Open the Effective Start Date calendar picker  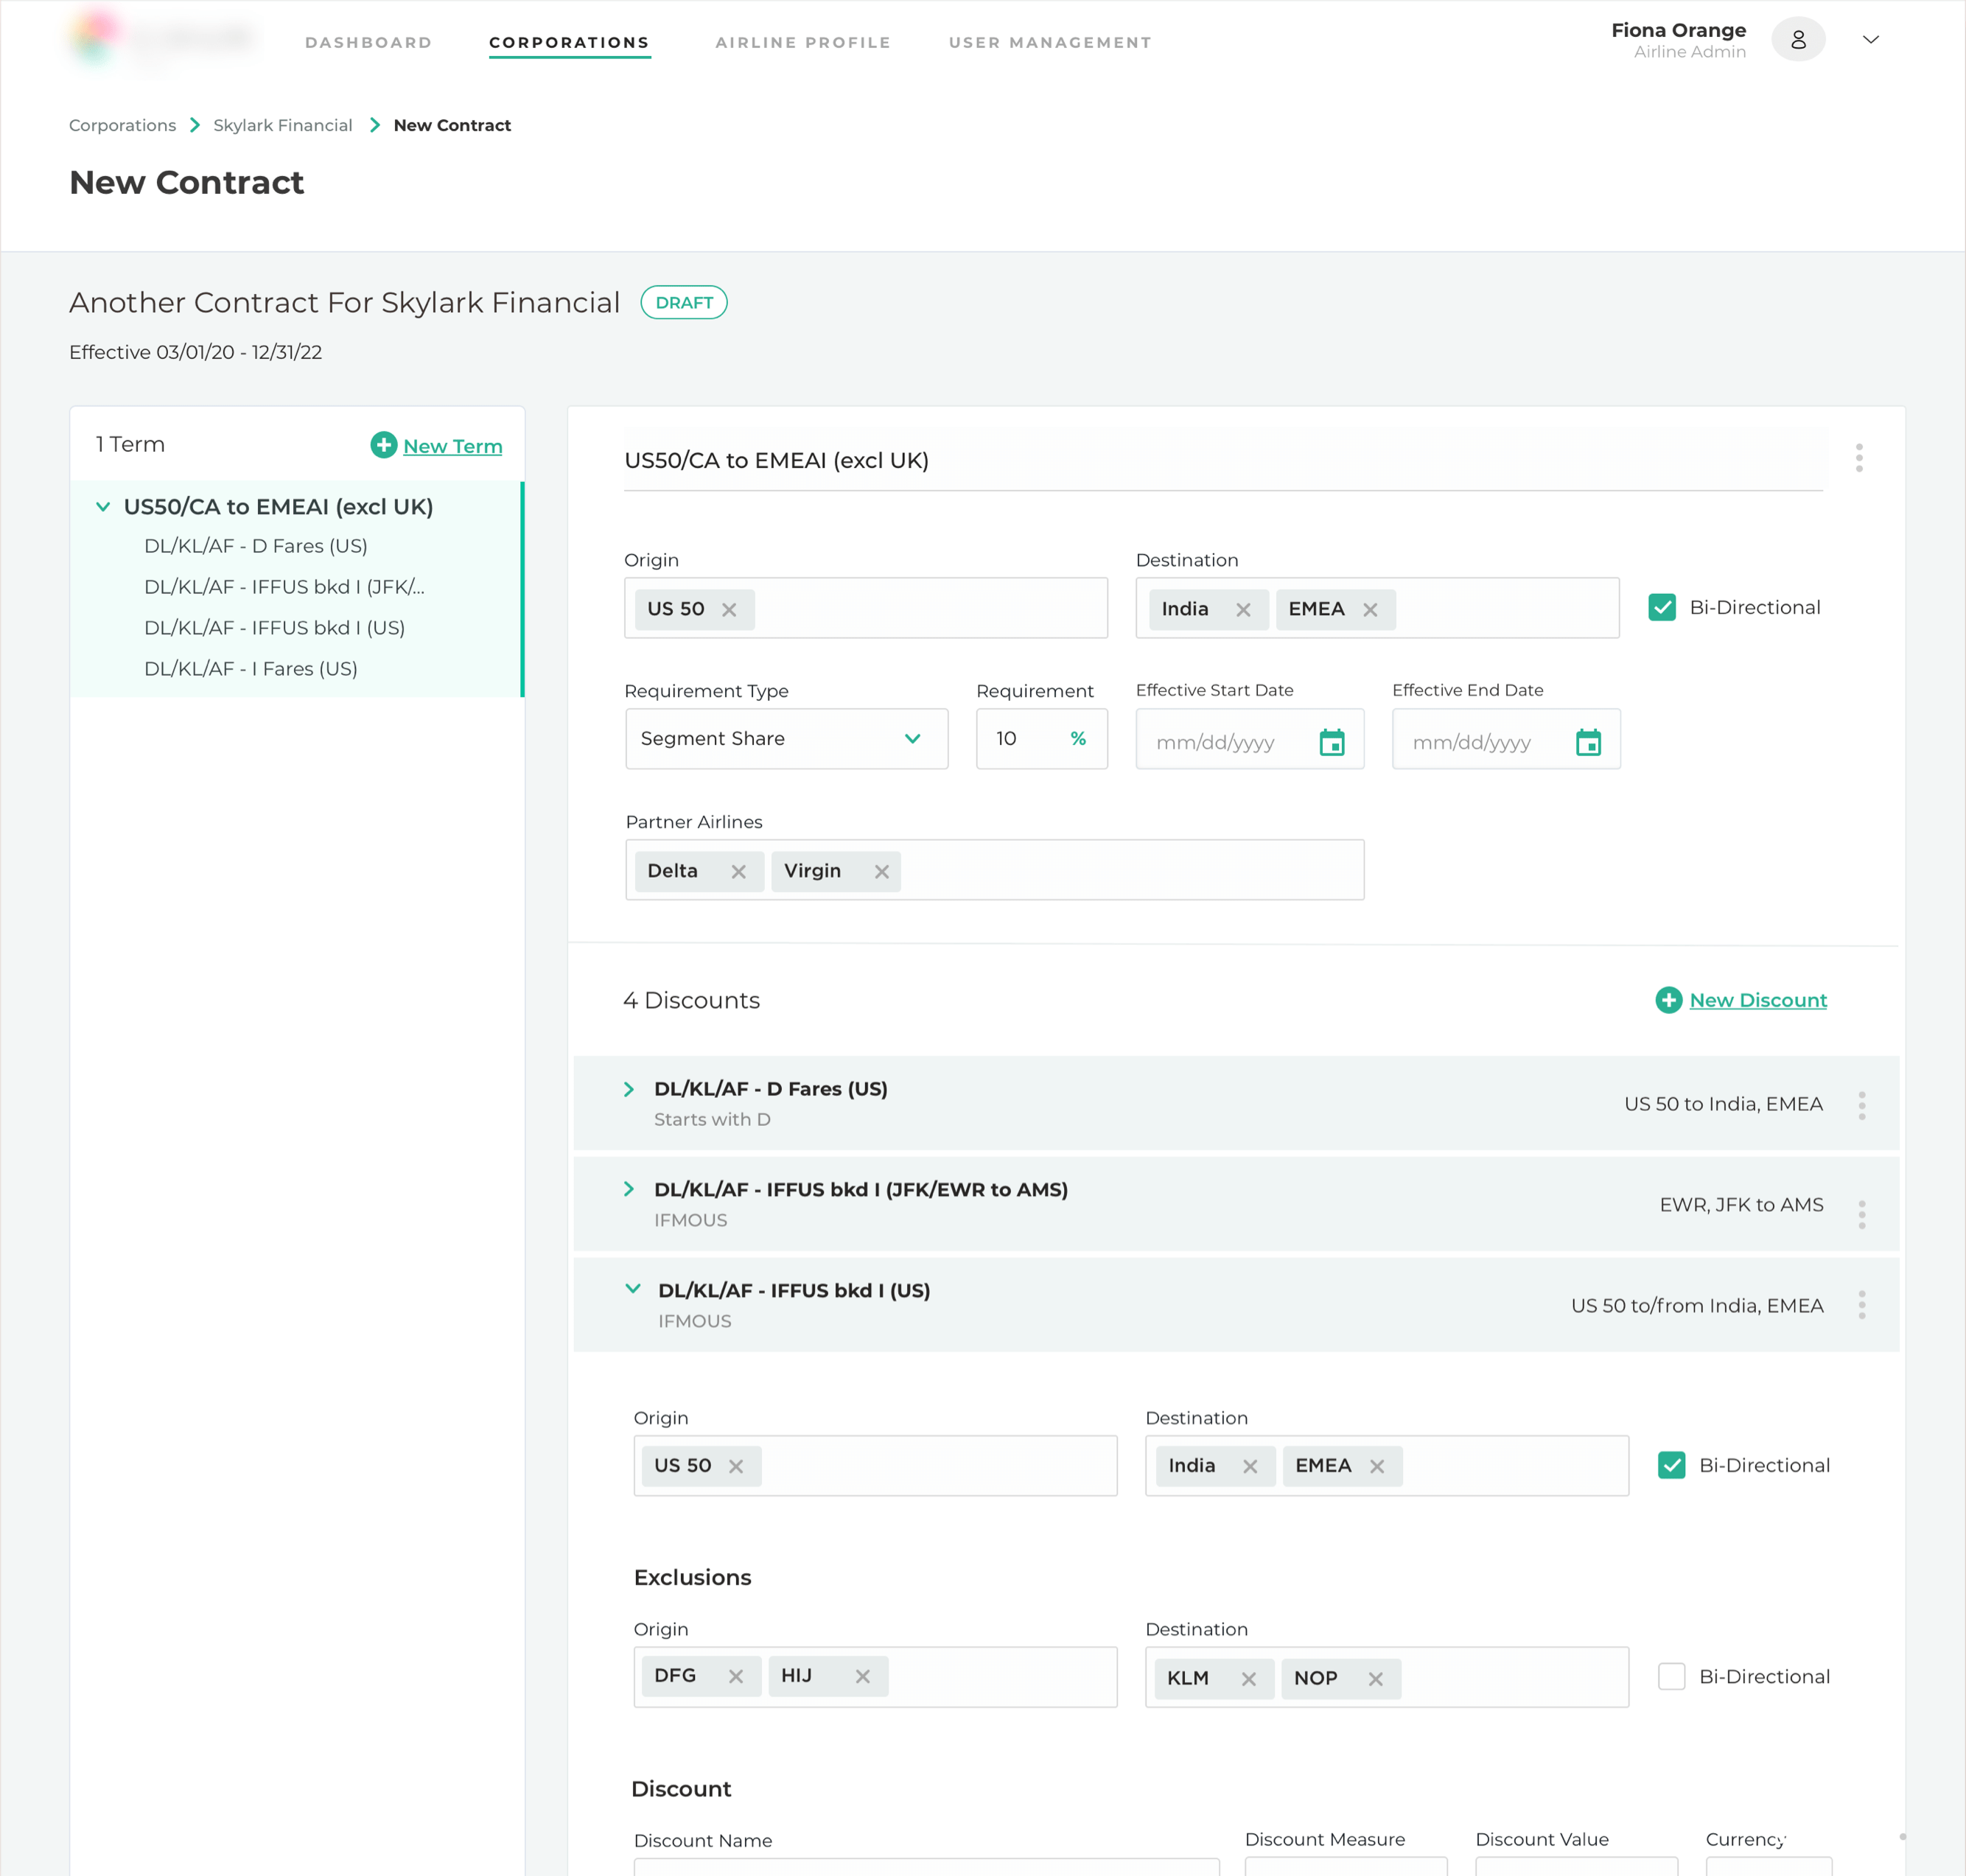coord(1332,742)
